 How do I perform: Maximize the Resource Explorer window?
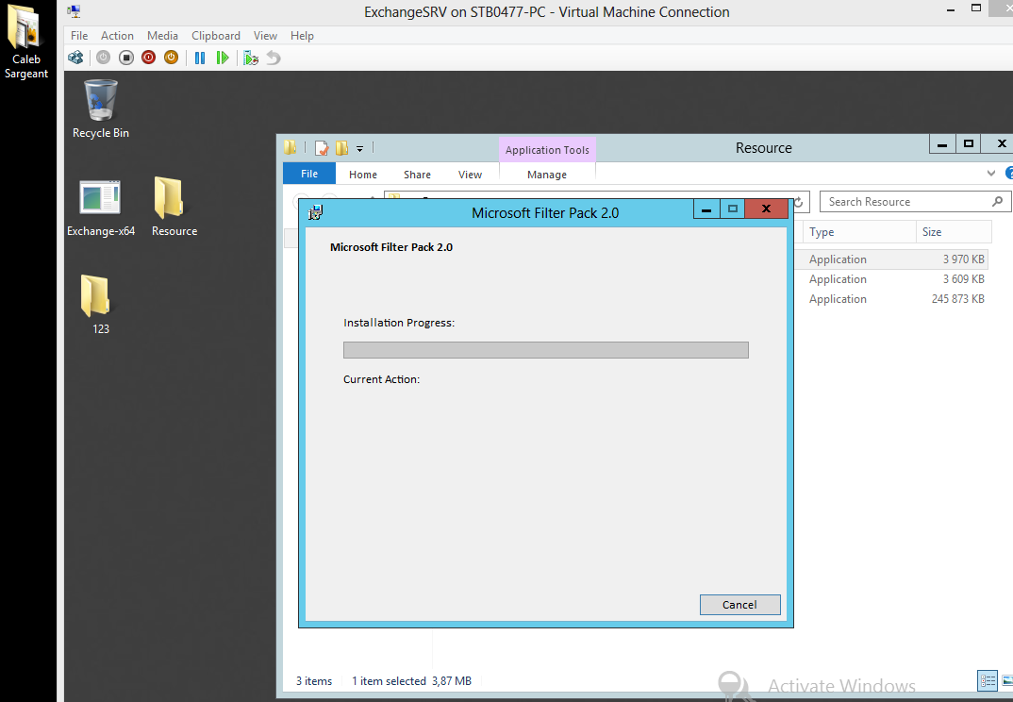pyautogui.click(x=969, y=144)
